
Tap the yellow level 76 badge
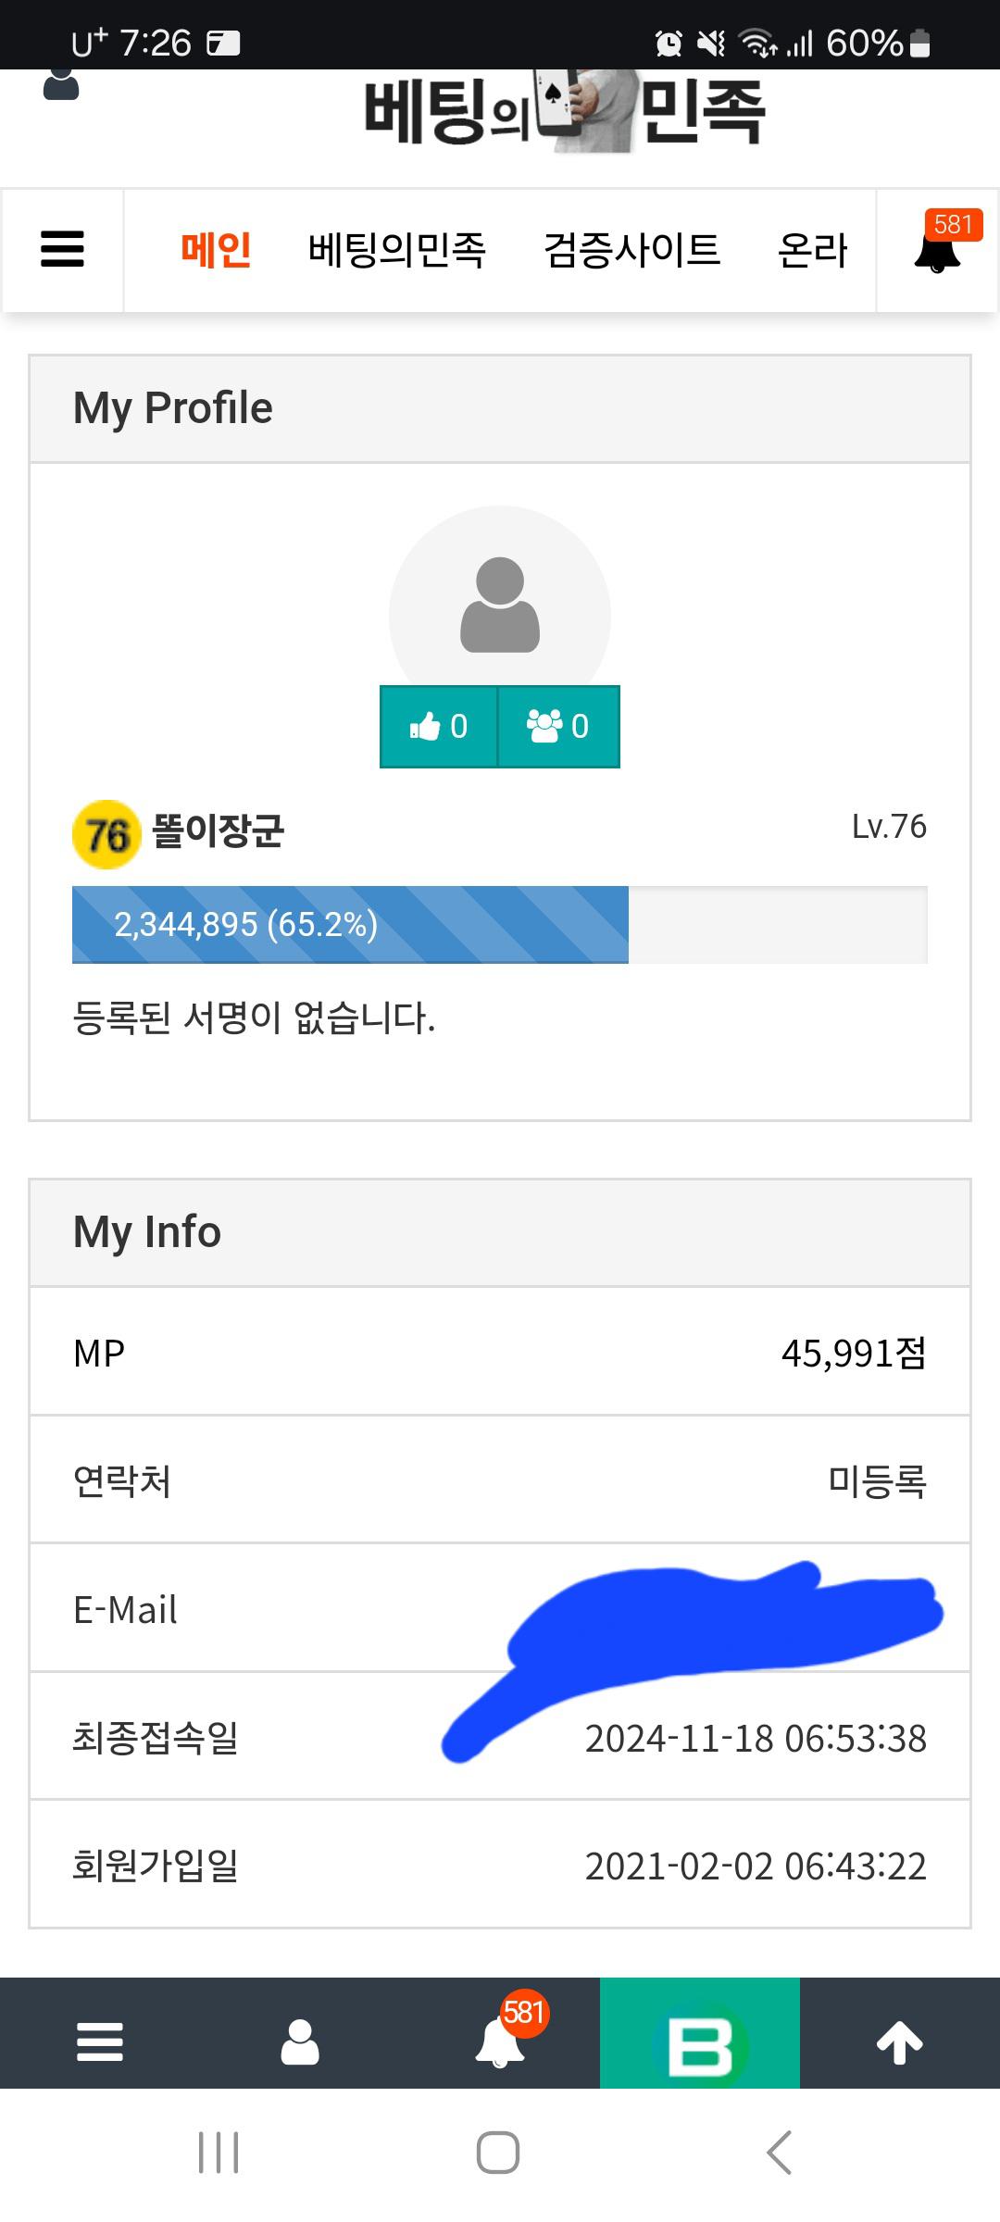click(x=106, y=834)
